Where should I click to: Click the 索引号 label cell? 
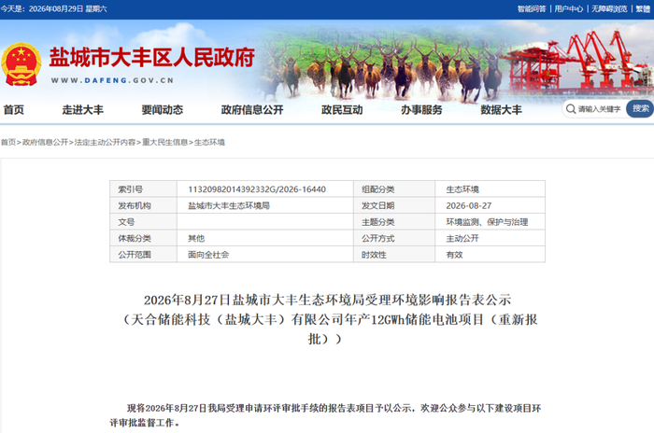[144, 189]
